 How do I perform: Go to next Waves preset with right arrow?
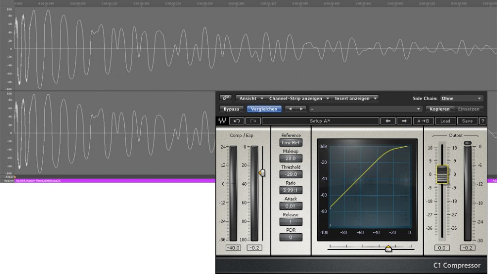click(x=404, y=121)
